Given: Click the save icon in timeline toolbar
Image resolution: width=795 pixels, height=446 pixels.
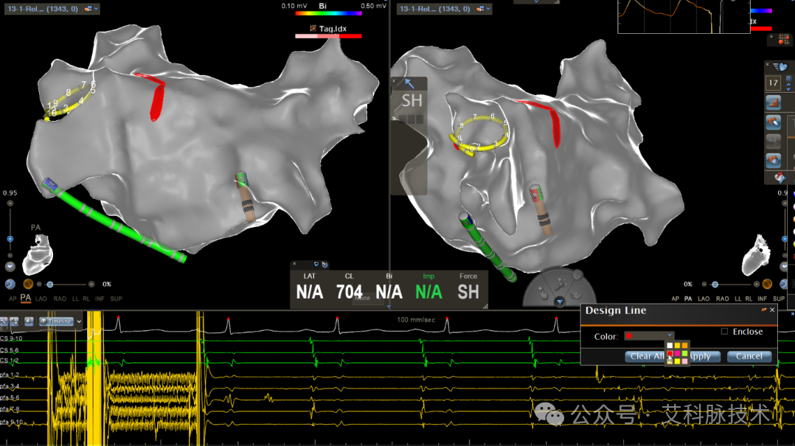Looking at the screenshot, I should [x=29, y=321].
